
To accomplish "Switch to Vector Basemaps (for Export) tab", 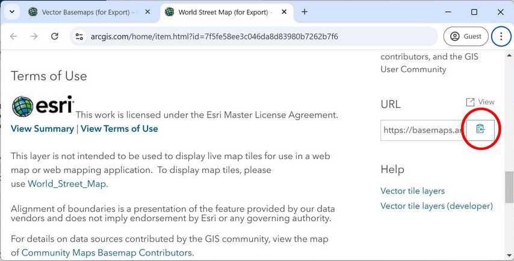I will (84, 11).
